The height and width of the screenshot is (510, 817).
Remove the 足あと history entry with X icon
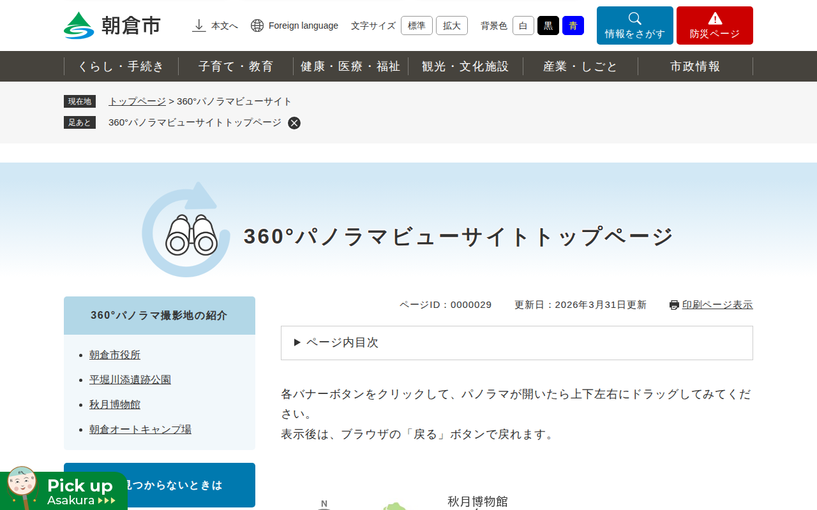point(294,123)
